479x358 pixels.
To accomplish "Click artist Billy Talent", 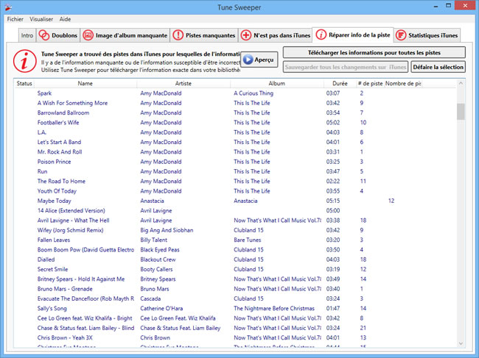I will point(154,240).
